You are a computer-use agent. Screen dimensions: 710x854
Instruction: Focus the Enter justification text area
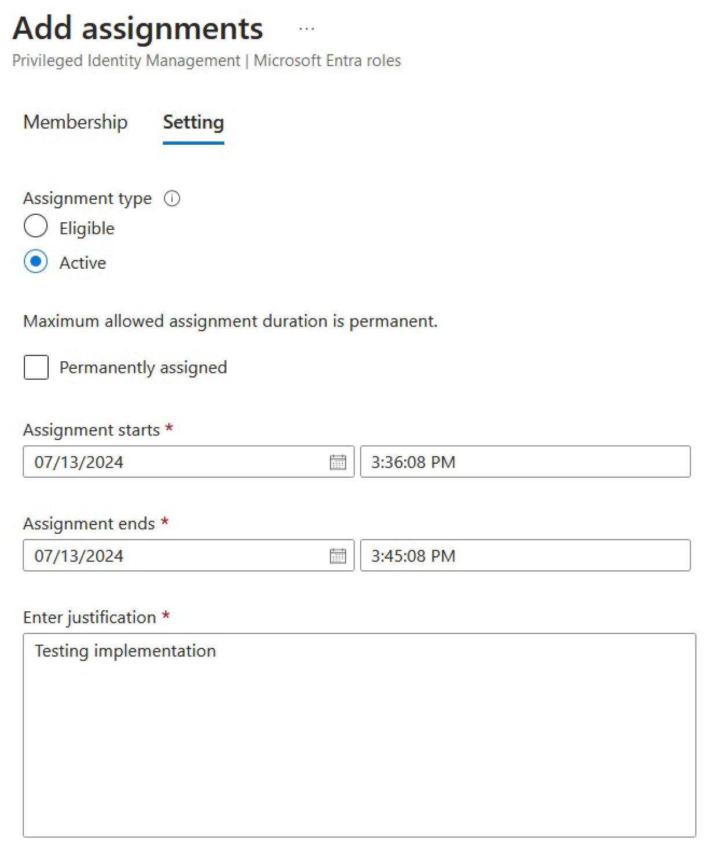[x=359, y=735]
